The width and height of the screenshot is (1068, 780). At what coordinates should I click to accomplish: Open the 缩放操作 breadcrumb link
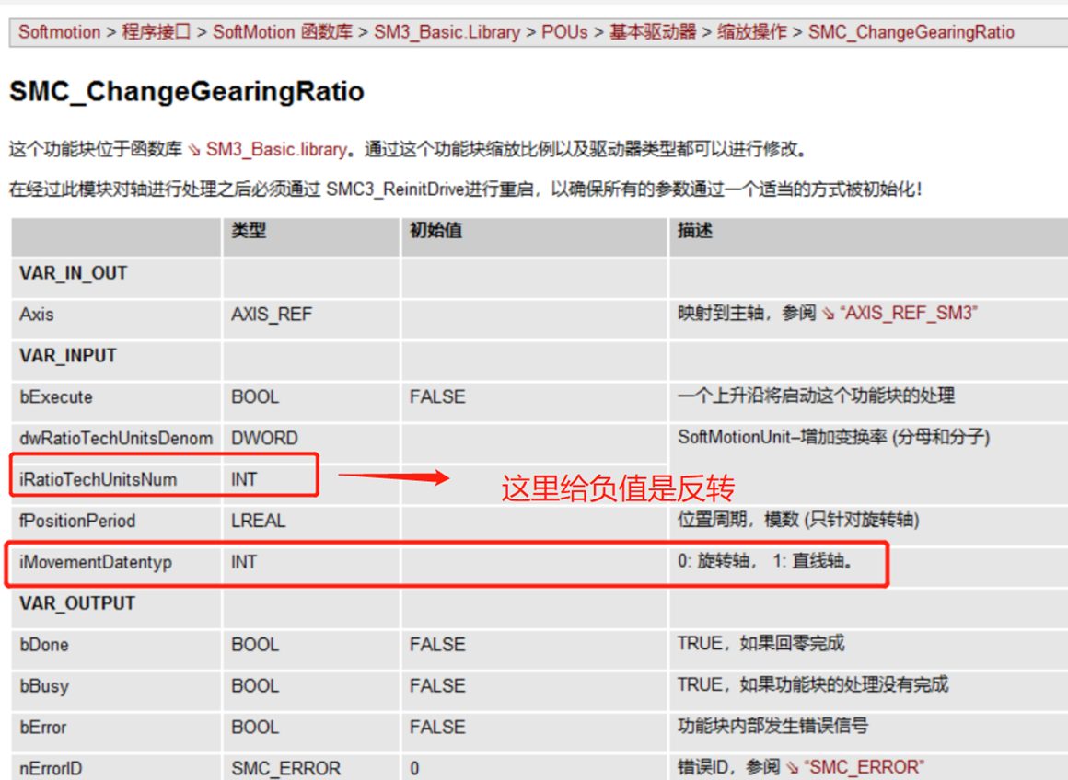tap(752, 32)
